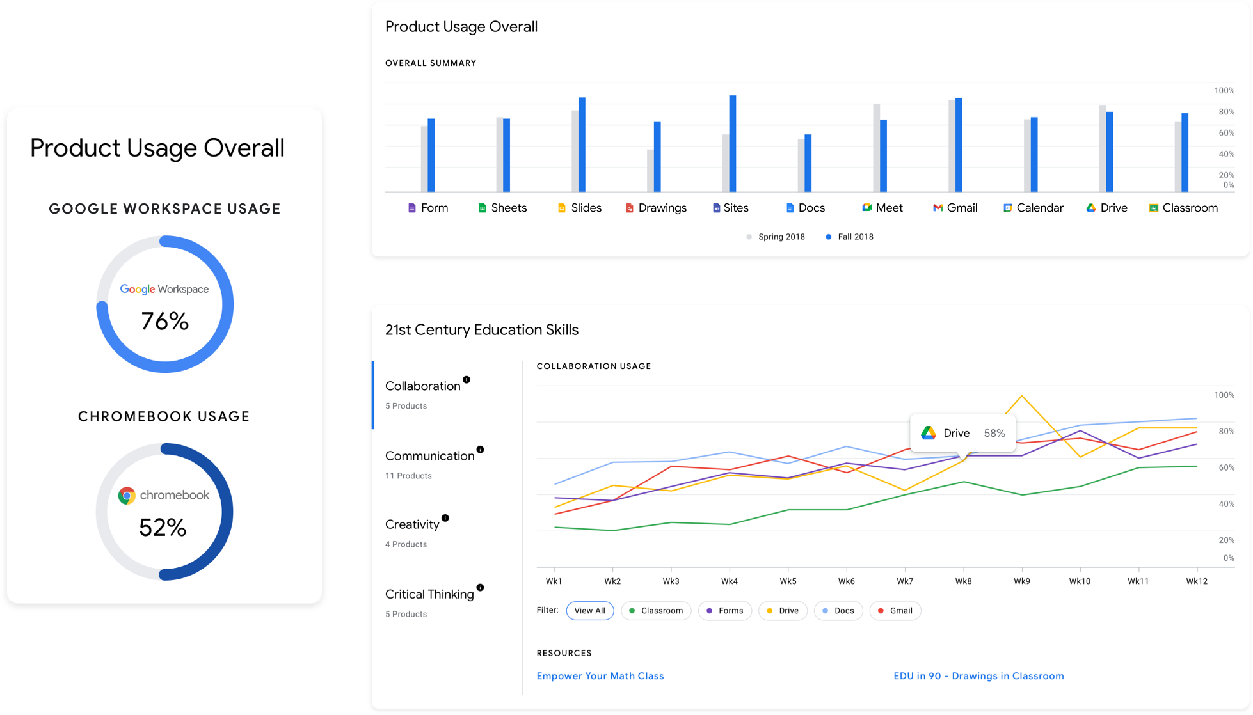
Task: Click the Wk8 marker on the timeline
Action: (x=963, y=581)
